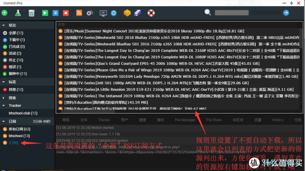Click the RSS icon beside Pennyworth row
The height and width of the screenshot is (171, 305).
tap(61, 77)
